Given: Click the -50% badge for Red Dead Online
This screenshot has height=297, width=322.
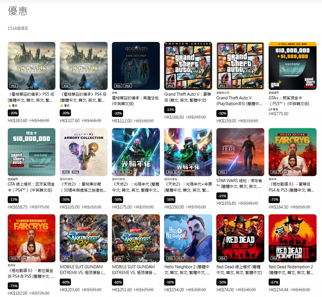Looking at the screenshot, I should (222, 282).
